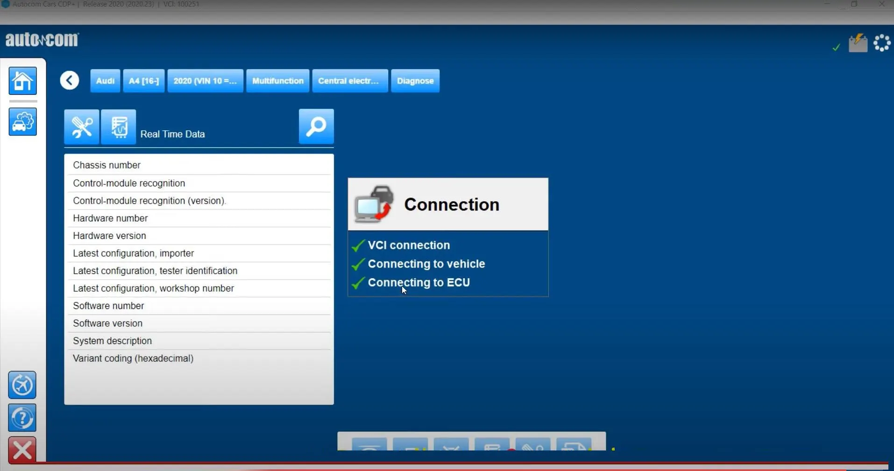Click the Connection laptop-car icon
This screenshot has width=894, height=471.
374,204
